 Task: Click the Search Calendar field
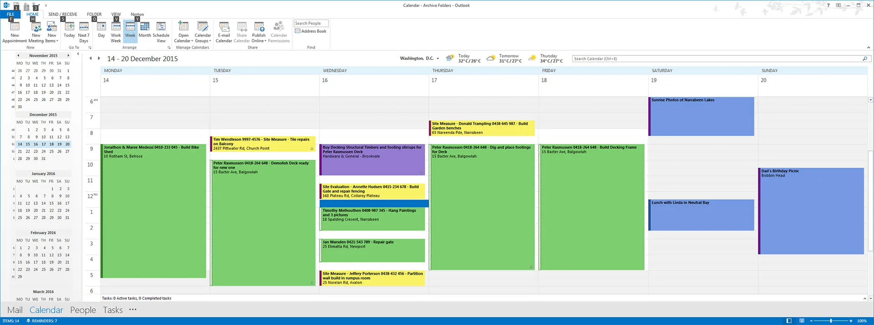(717, 59)
